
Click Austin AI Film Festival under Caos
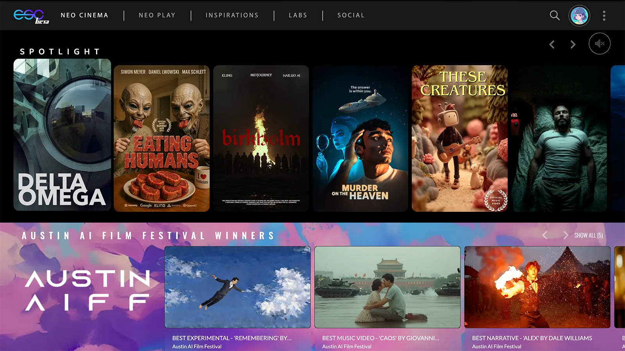point(347,346)
